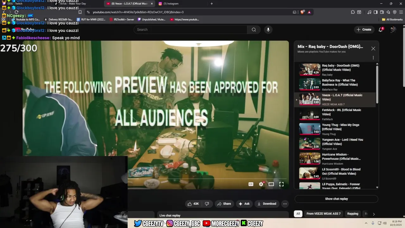This screenshot has height=228, width=405.
Task: Select the Rapping filter chip
Action: (x=352, y=214)
